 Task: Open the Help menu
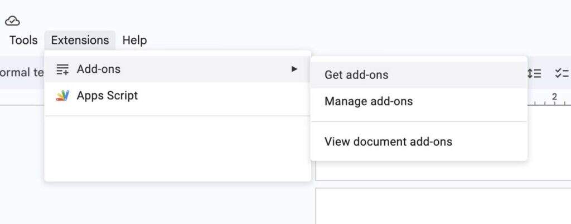(134, 40)
